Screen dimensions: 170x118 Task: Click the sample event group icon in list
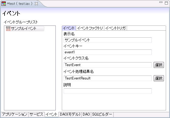[x=8, y=29]
